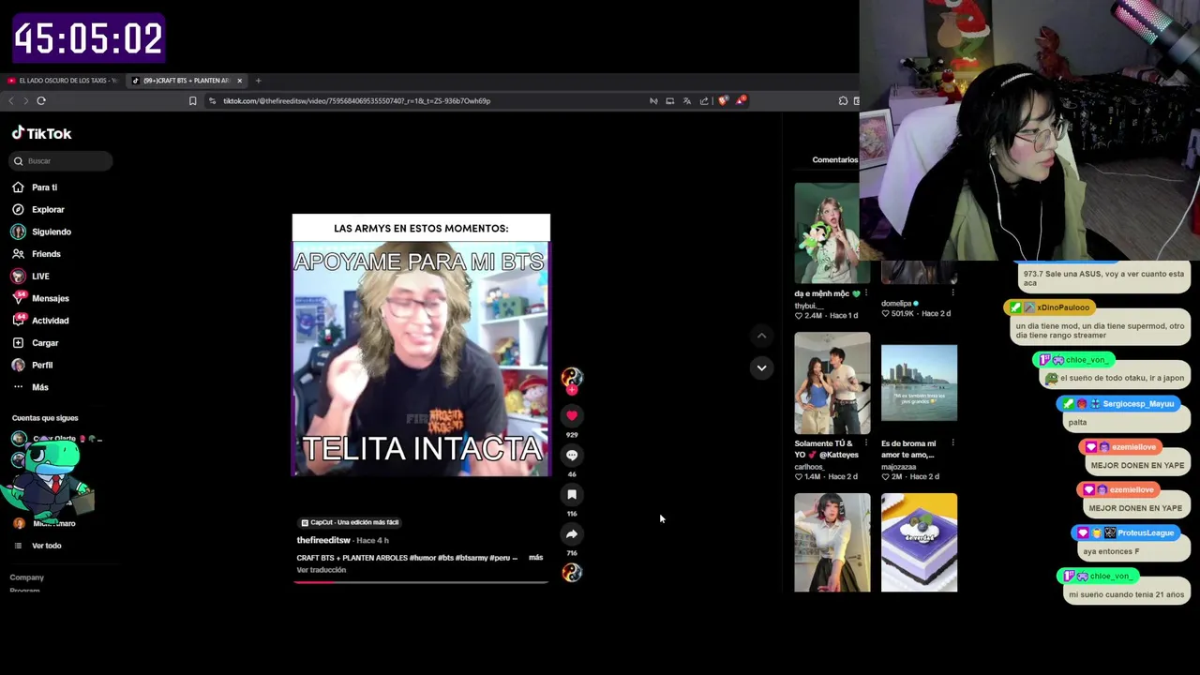Click the playing BTS video frame
Screen dimensions: 1200x675
[x=421, y=345]
